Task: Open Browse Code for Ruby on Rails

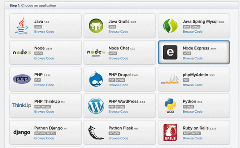Action: (192, 138)
